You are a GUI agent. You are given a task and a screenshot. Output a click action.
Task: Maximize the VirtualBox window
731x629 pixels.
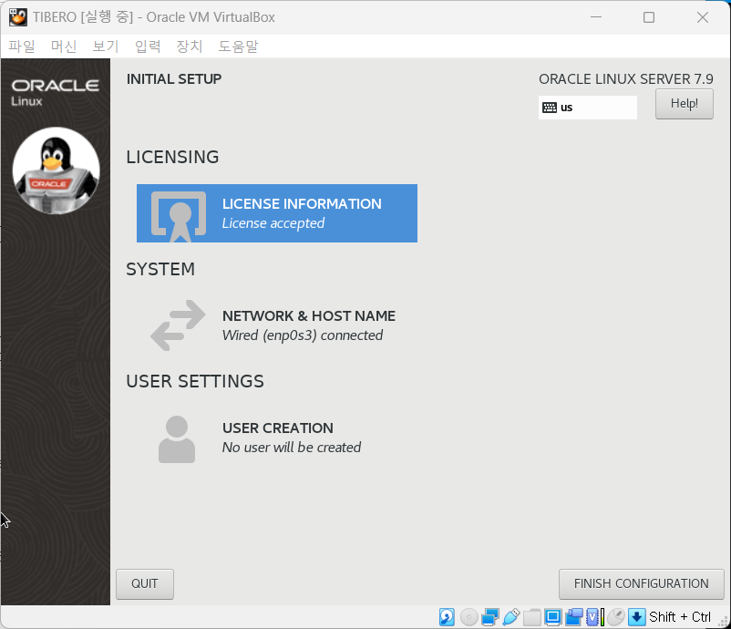648,17
